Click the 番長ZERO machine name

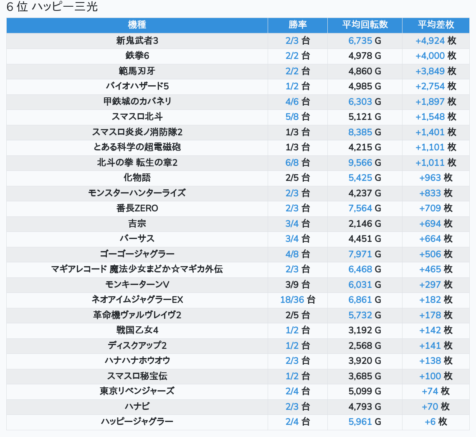[x=137, y=208]
